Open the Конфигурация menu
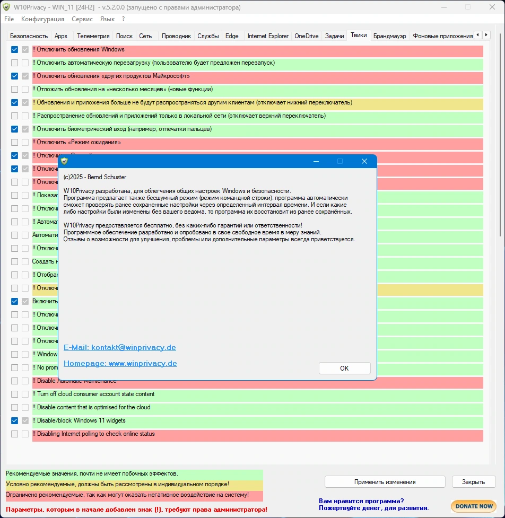 click(42, 19)
